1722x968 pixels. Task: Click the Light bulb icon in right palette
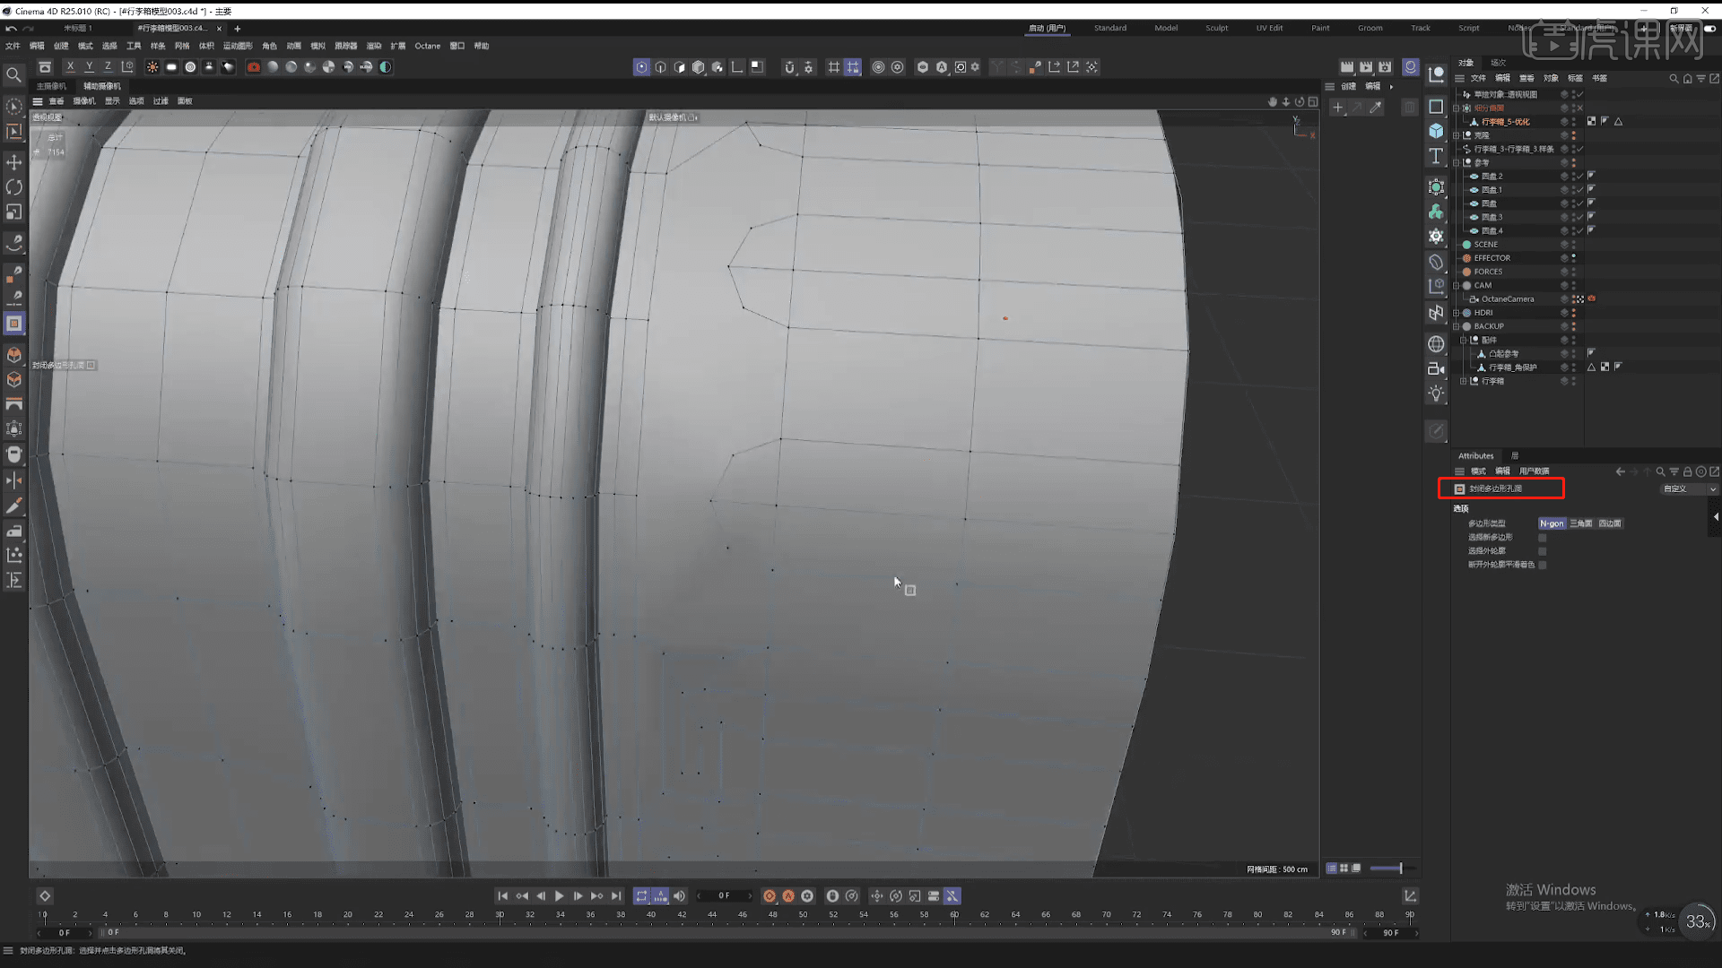point(1436,393)
